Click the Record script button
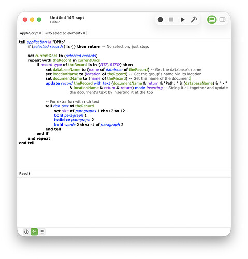The height and width of the screenshot is (259, 248). click(160, 20)
